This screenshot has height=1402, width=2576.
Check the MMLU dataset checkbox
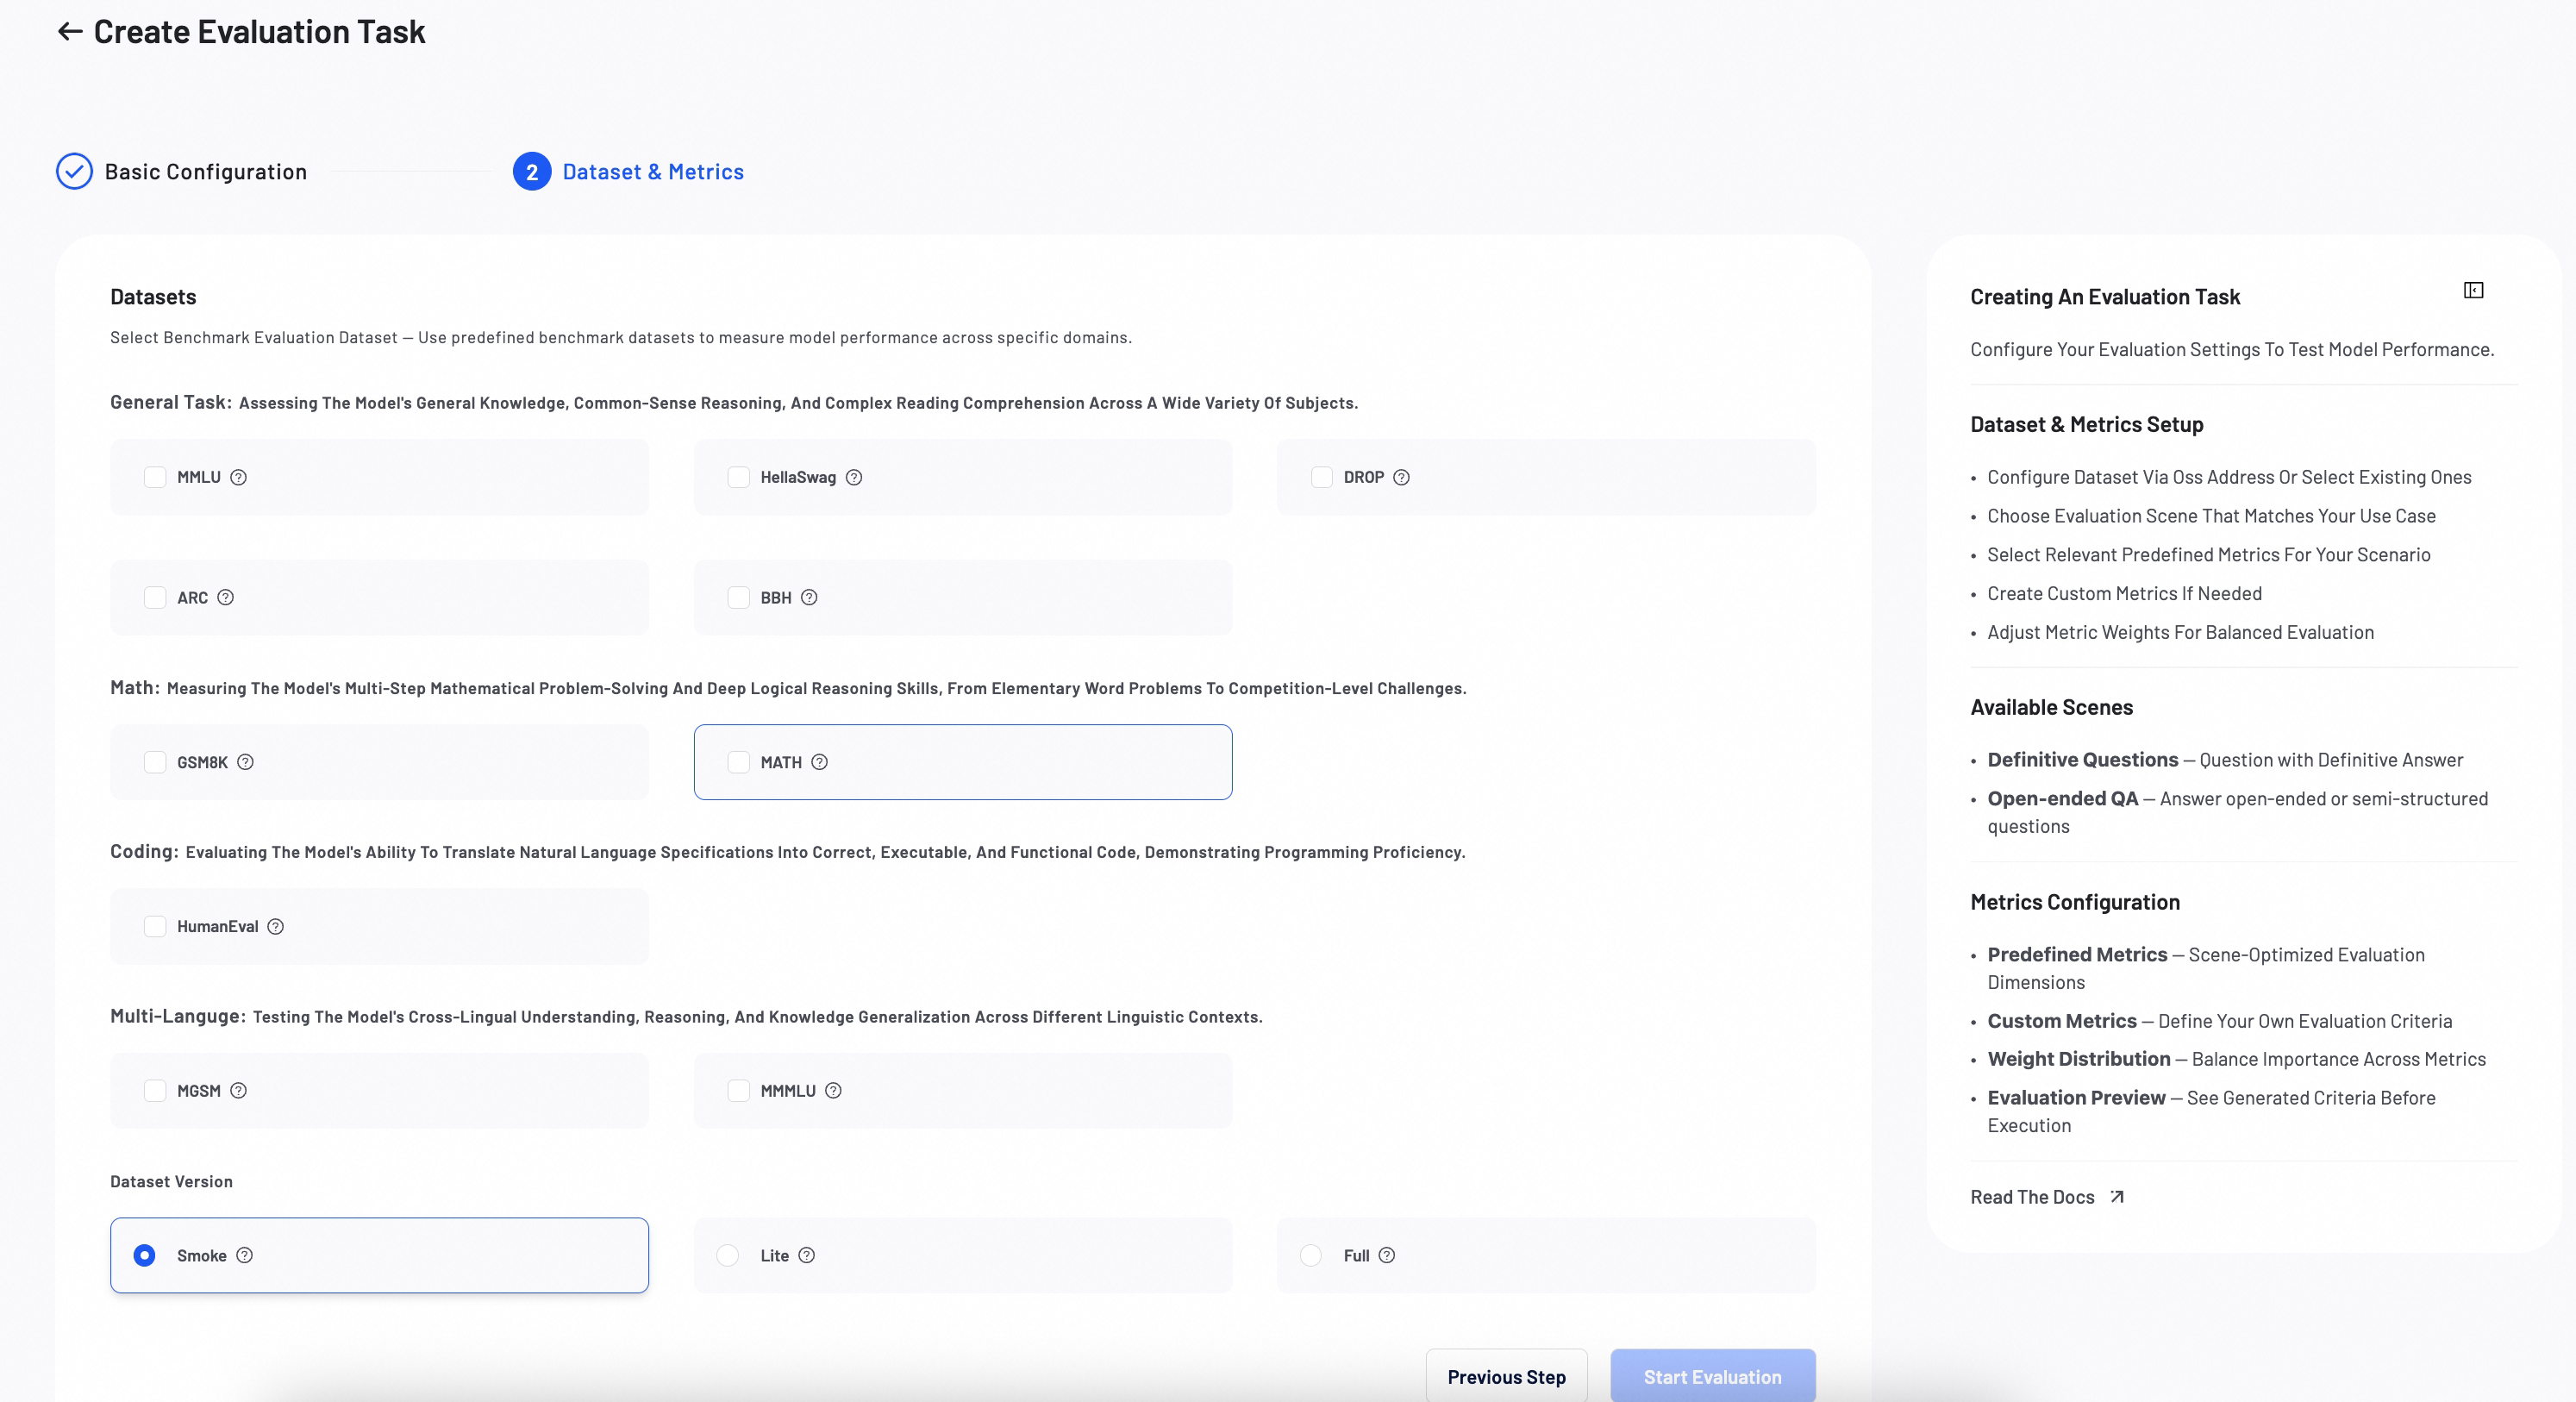(x=155, y=477)
